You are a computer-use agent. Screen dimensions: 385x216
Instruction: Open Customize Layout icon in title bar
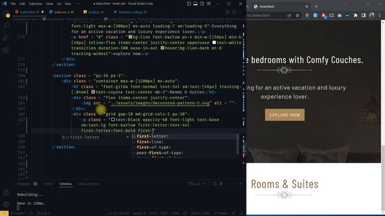click(209, 4)
